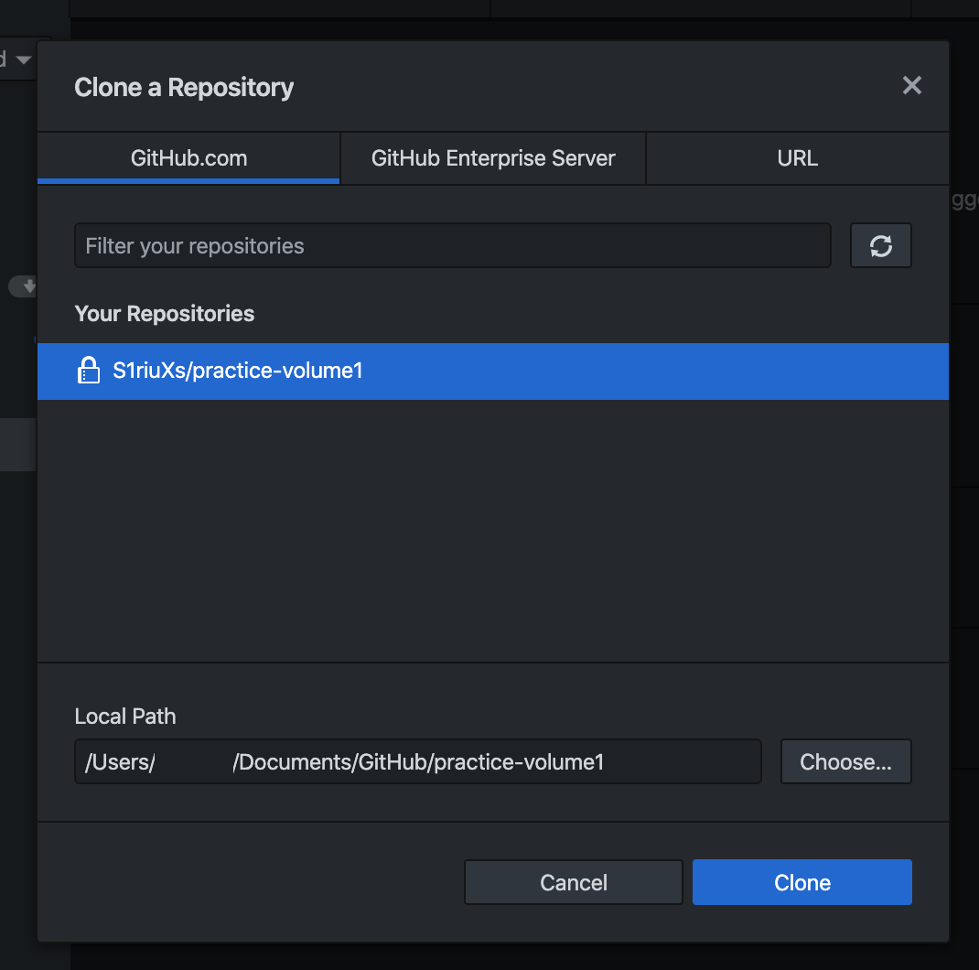
Task: Click the highlighted blue repository row
Action: pyautogui.click(x=494, y=371)
